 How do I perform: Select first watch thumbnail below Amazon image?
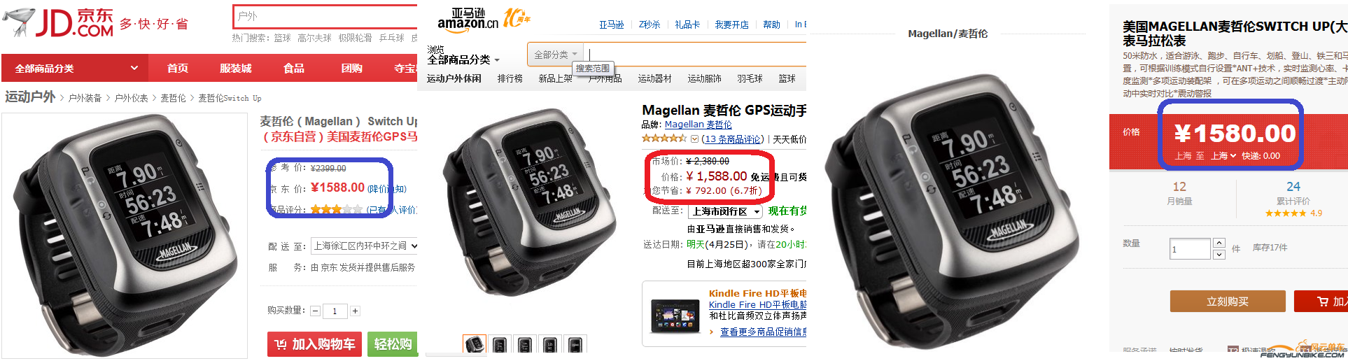(x=474, y=344)
